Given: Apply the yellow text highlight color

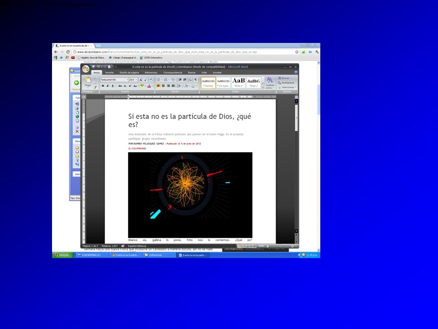Looking at the screenshot, I should click(142, 86).
